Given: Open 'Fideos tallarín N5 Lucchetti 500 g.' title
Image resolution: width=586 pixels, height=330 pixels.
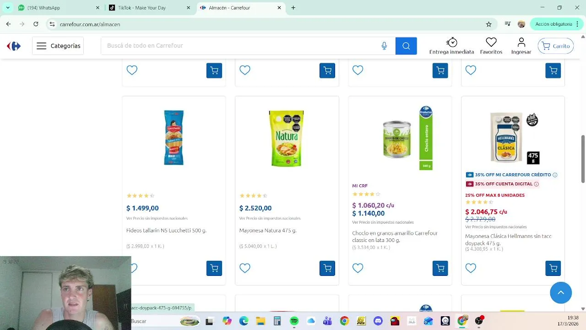Looking at the screenshot, I should click(x=167, y=231).
